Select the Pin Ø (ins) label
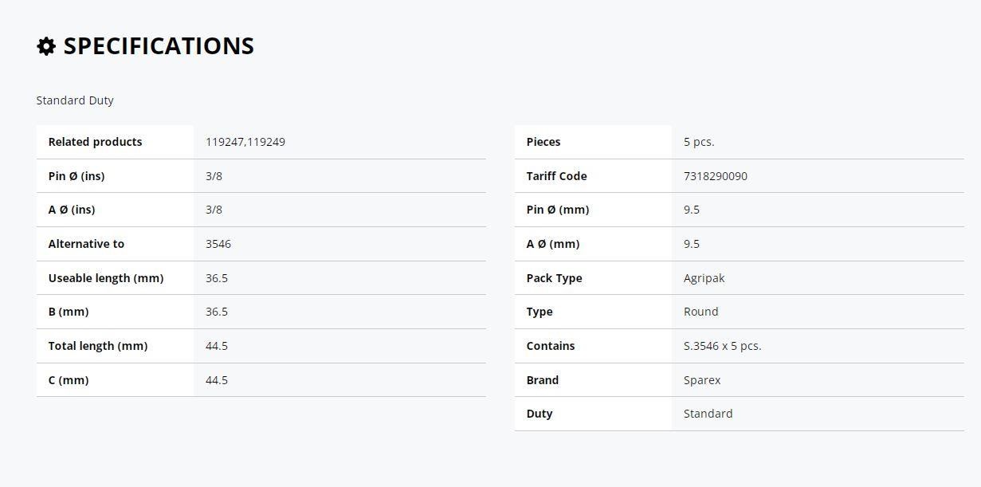981x487 pixels. (x=77, y=176)
